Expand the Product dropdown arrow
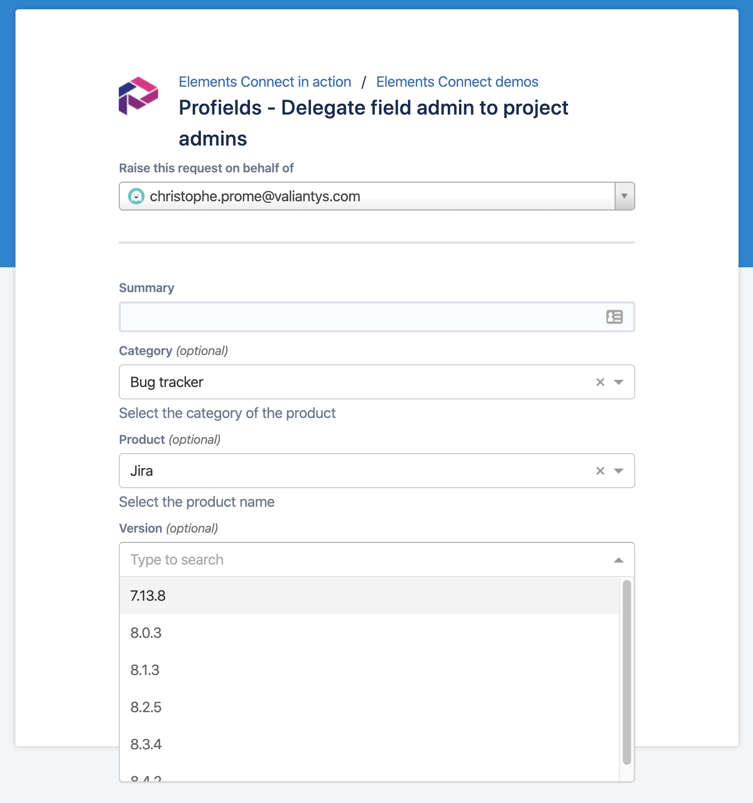The height and width of the screenshot is (803, 753). [619, 471]
